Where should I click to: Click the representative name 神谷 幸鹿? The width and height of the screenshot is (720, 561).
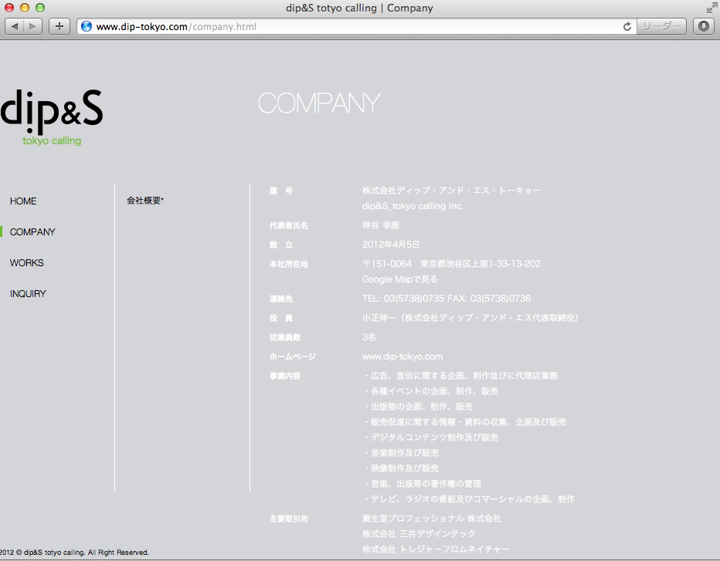(381, 225)
